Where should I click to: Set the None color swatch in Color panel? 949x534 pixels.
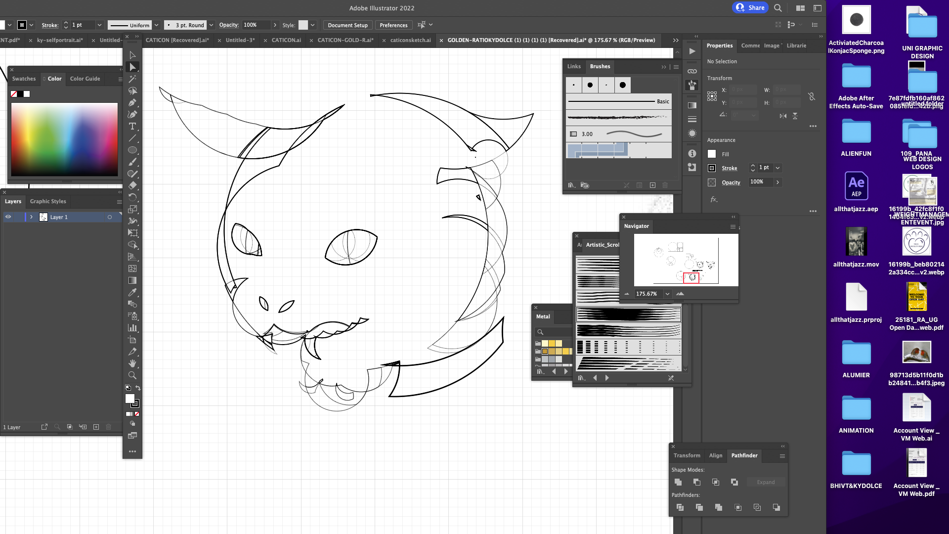pos(14,94)
